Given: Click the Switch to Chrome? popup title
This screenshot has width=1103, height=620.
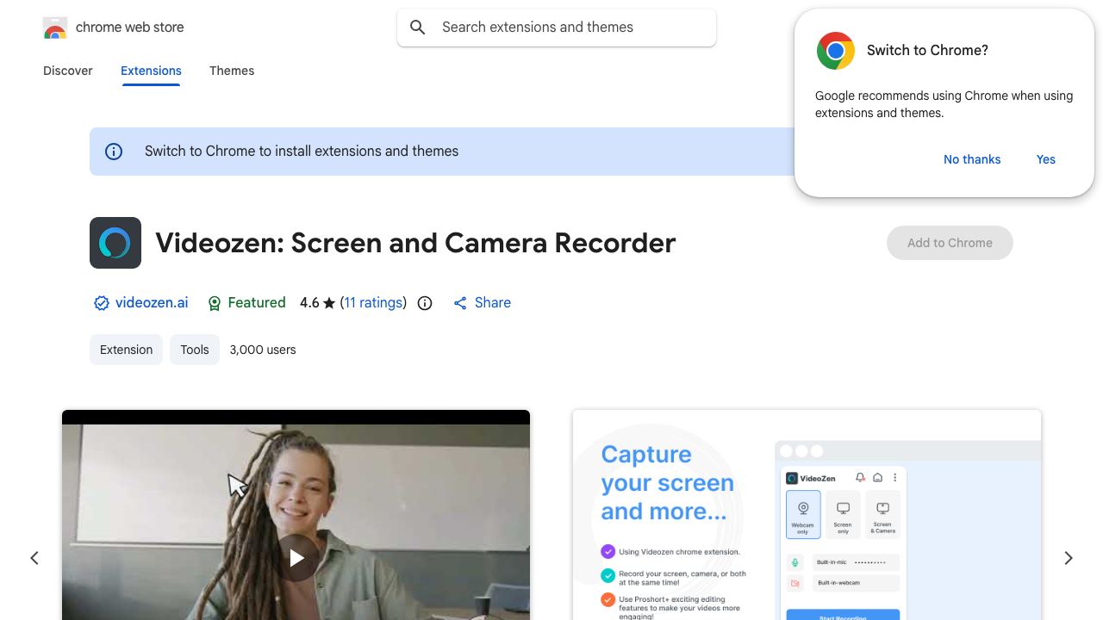Looking at the screenshot, I should click(927, 51).
